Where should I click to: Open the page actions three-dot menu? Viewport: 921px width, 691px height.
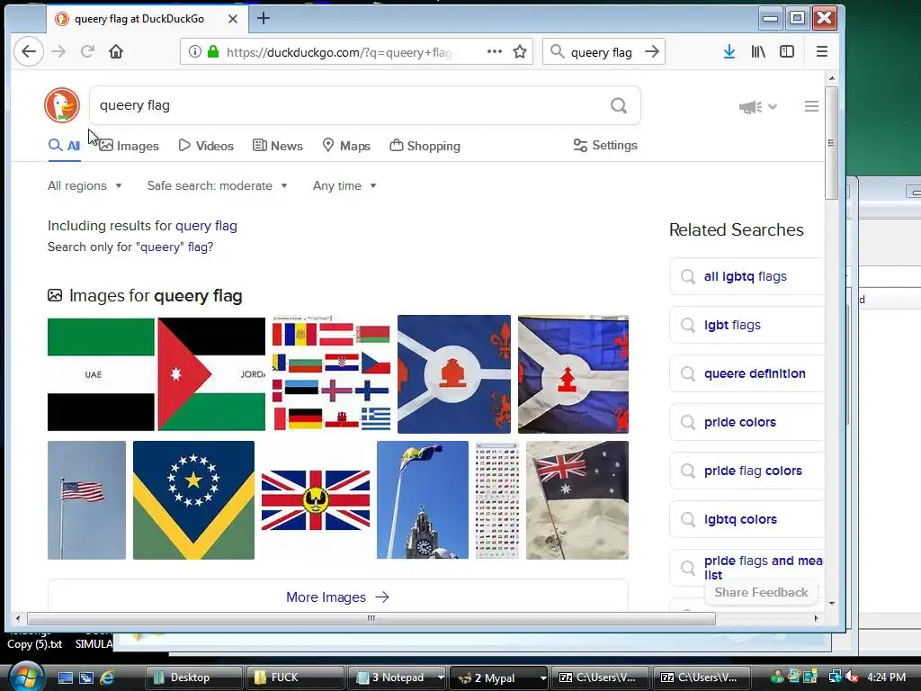pyautogui.click(x=495, y=51)
